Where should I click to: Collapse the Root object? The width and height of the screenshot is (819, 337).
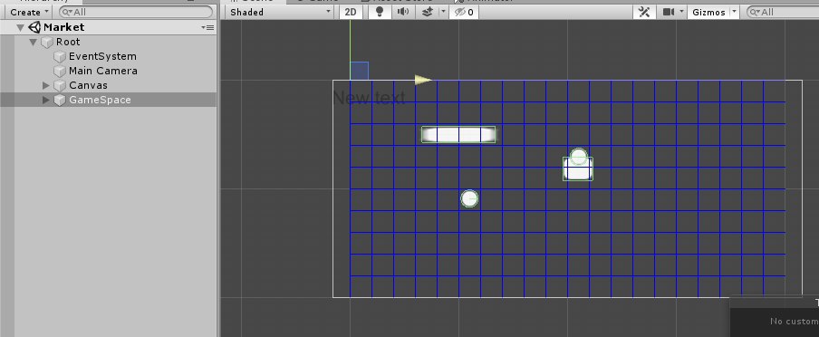(x=33, y=42)
